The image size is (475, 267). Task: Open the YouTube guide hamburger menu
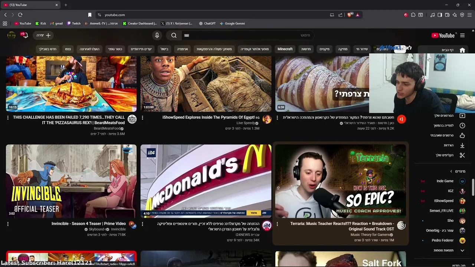(462, 35)
